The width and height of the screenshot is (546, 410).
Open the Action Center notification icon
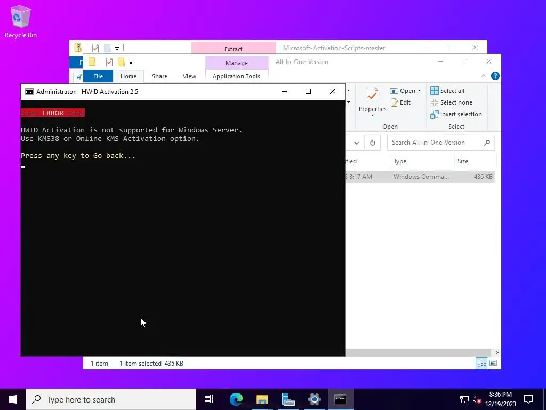click(528, 399)
